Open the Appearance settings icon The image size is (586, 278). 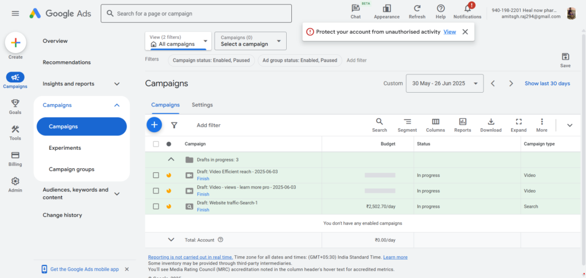click(x=386, y=11)
